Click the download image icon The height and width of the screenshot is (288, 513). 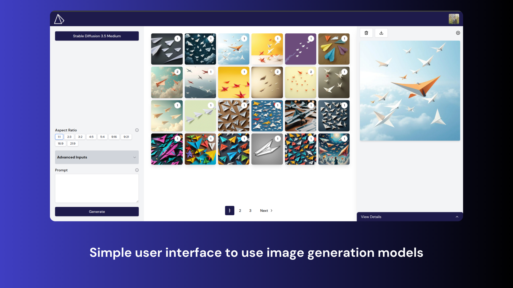click(381, 33)
